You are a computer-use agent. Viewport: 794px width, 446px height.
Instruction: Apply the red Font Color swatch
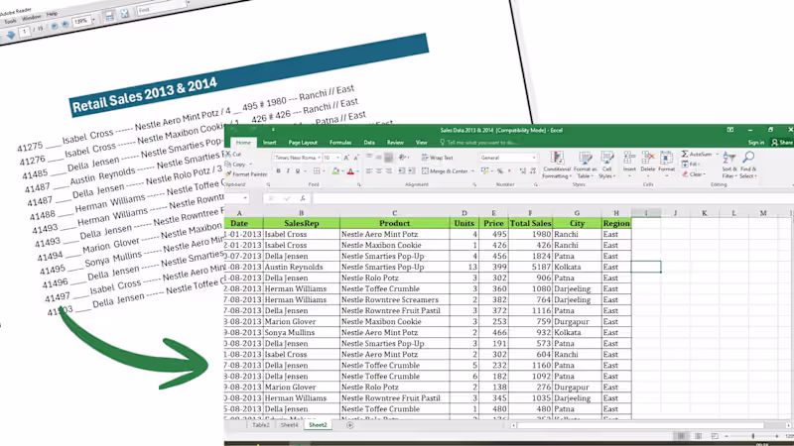click(350, 171)
